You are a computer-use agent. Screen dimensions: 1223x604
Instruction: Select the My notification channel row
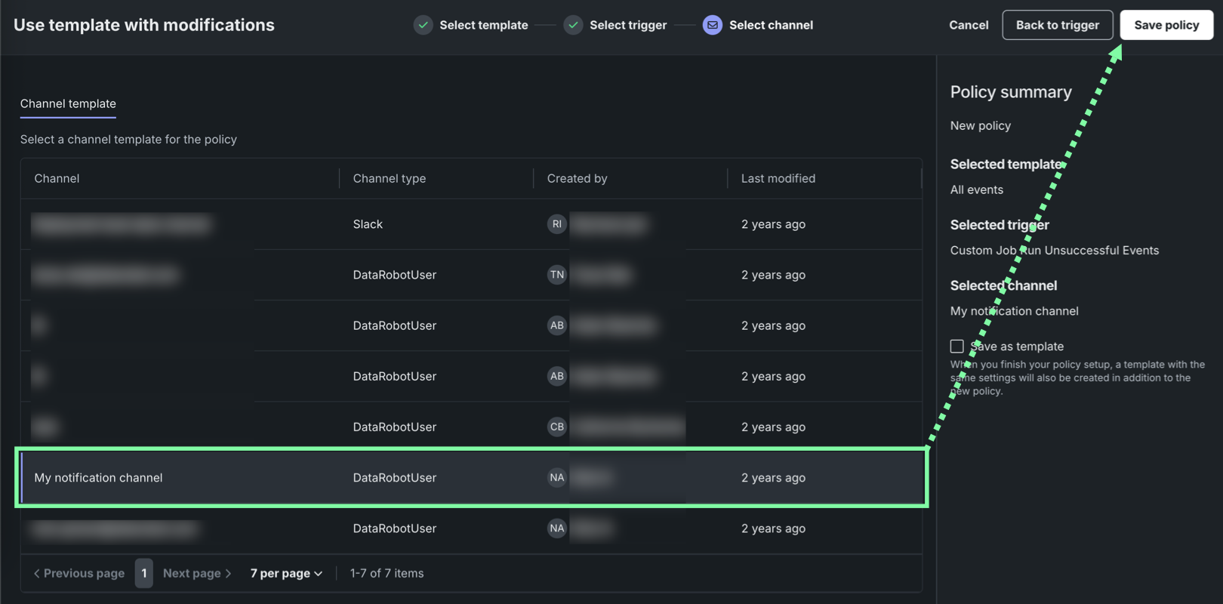click(98, 478)
